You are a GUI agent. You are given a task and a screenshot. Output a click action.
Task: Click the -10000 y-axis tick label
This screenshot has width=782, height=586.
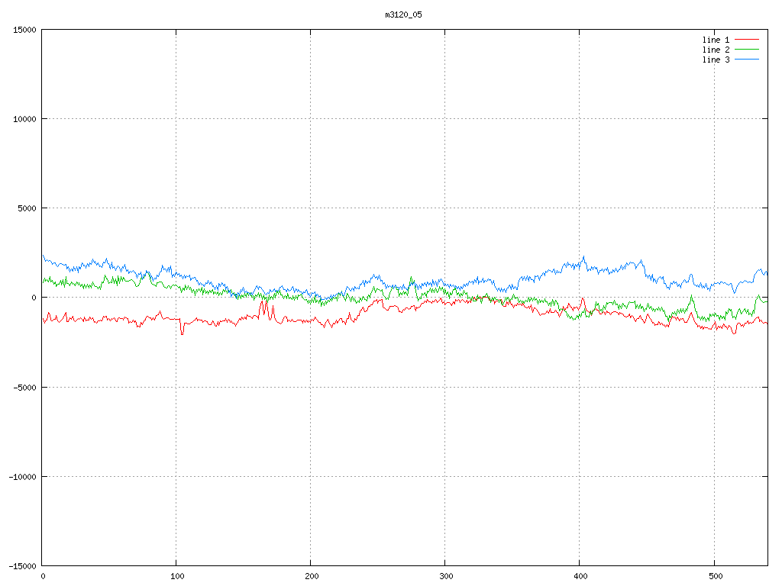22,476
